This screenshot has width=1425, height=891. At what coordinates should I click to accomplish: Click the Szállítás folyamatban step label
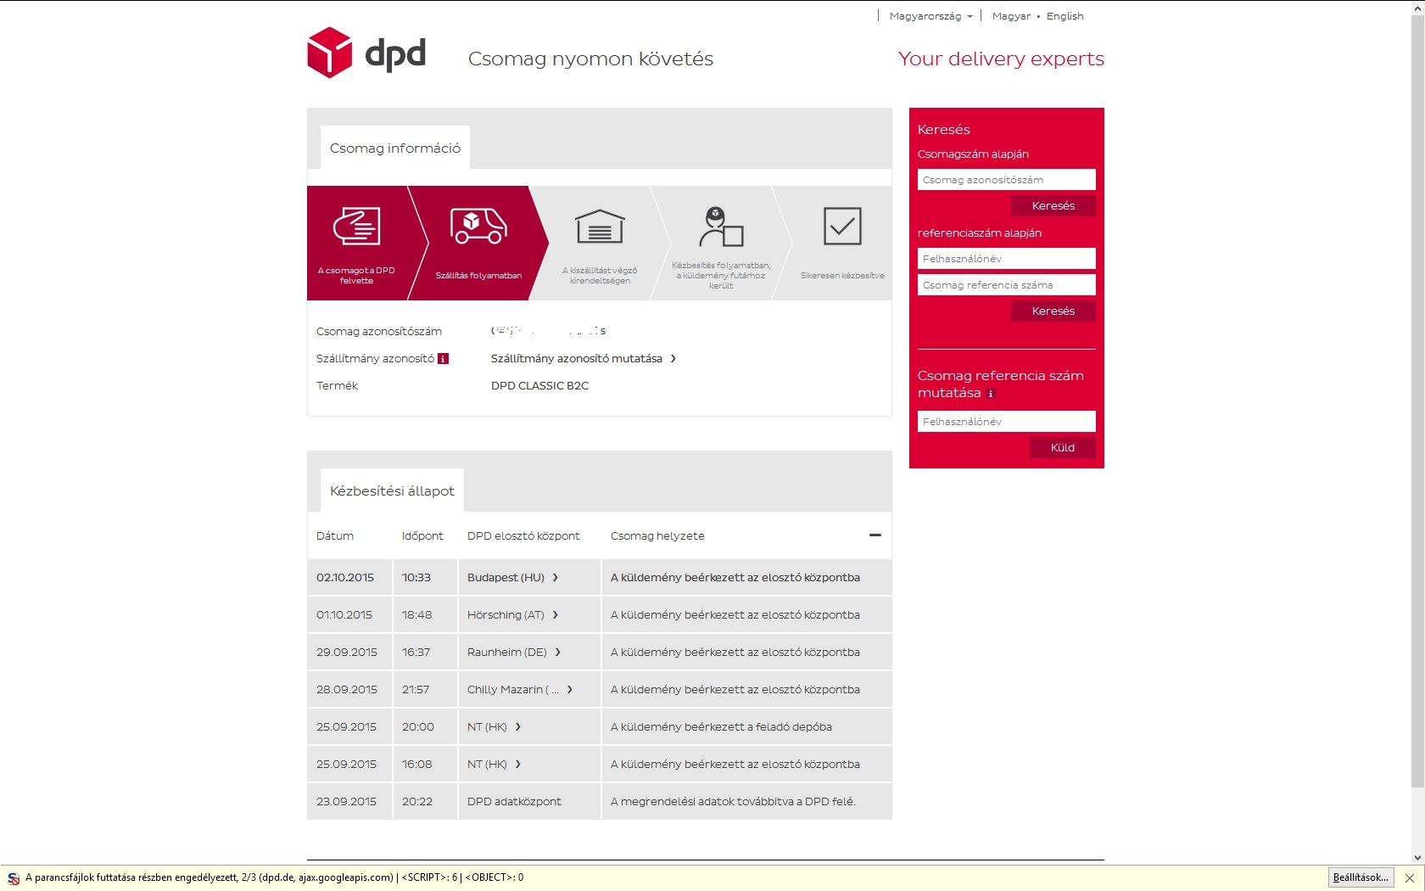point(478,276)
